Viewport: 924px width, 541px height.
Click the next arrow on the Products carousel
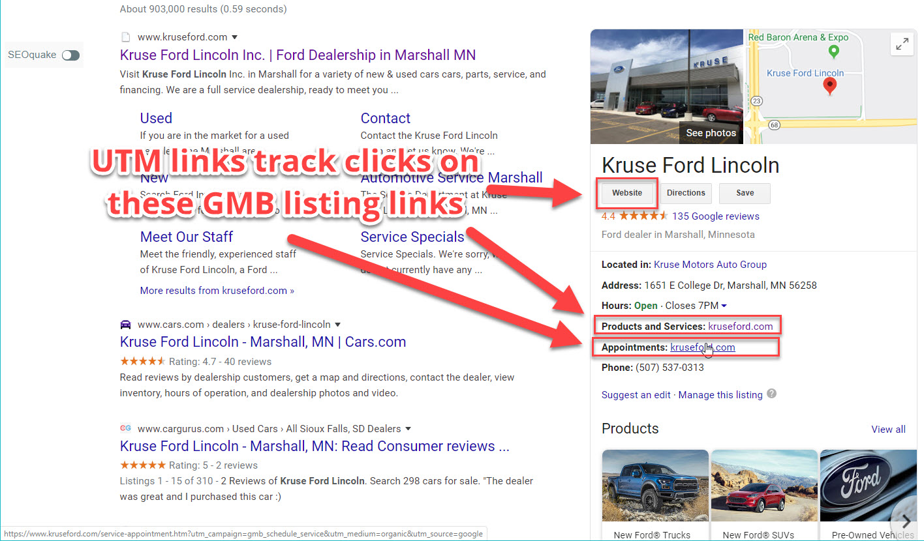point(905,521)
